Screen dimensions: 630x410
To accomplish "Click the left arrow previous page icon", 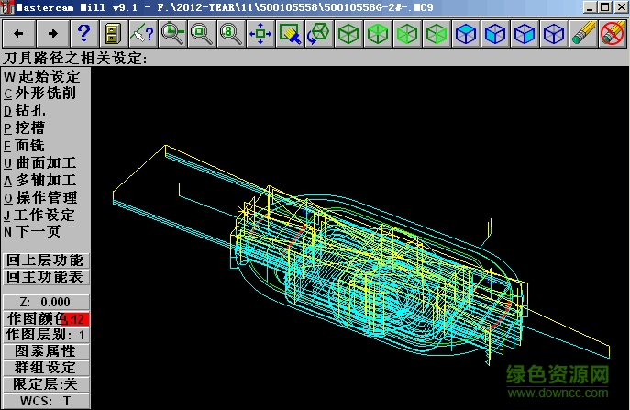I will [18, 35].
